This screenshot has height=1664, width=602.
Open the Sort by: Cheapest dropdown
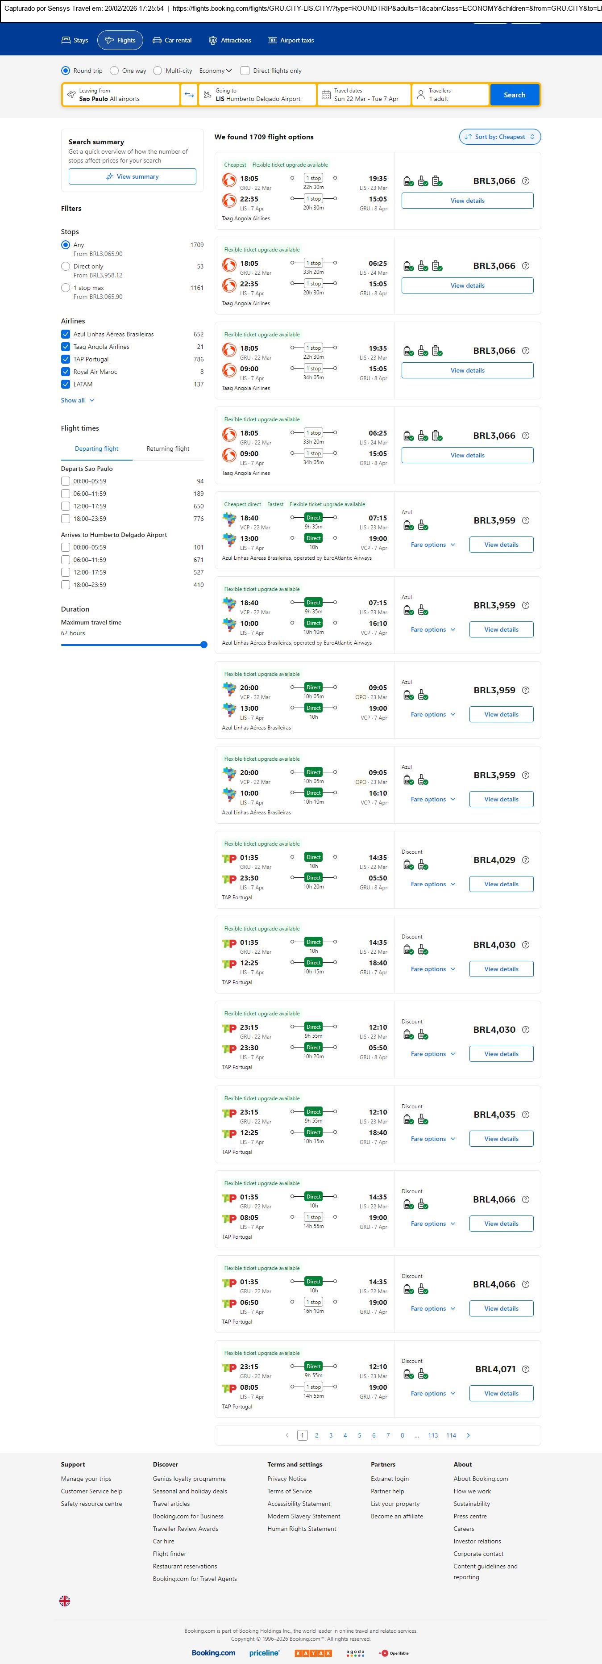[499, 137]
